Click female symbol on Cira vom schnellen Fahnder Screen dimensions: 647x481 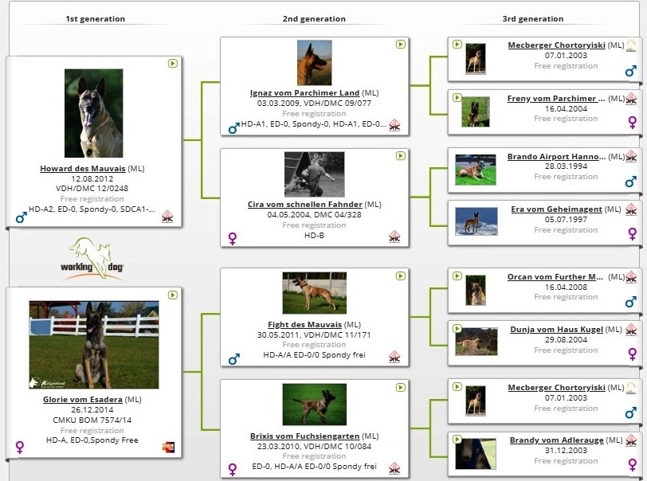(233, 237)
